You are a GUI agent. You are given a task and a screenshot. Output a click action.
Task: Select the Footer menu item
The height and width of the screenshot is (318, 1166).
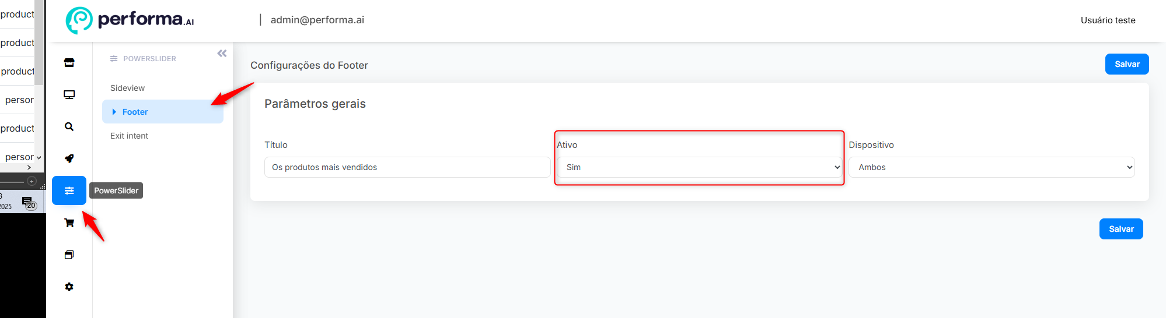(163, 112)
